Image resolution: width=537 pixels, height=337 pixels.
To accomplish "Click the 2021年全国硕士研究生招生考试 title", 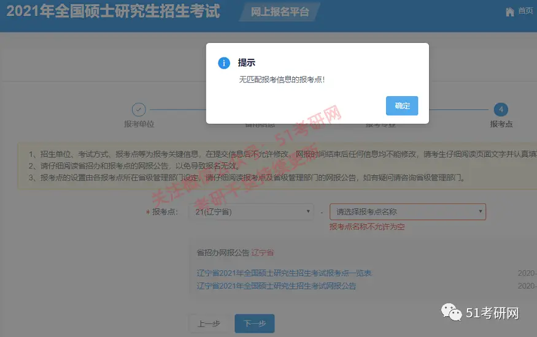I will click(113, 11).
